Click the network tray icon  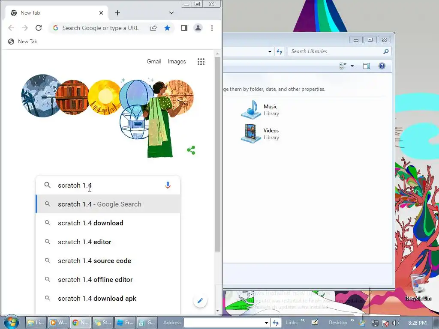click(x=375, y=323)
